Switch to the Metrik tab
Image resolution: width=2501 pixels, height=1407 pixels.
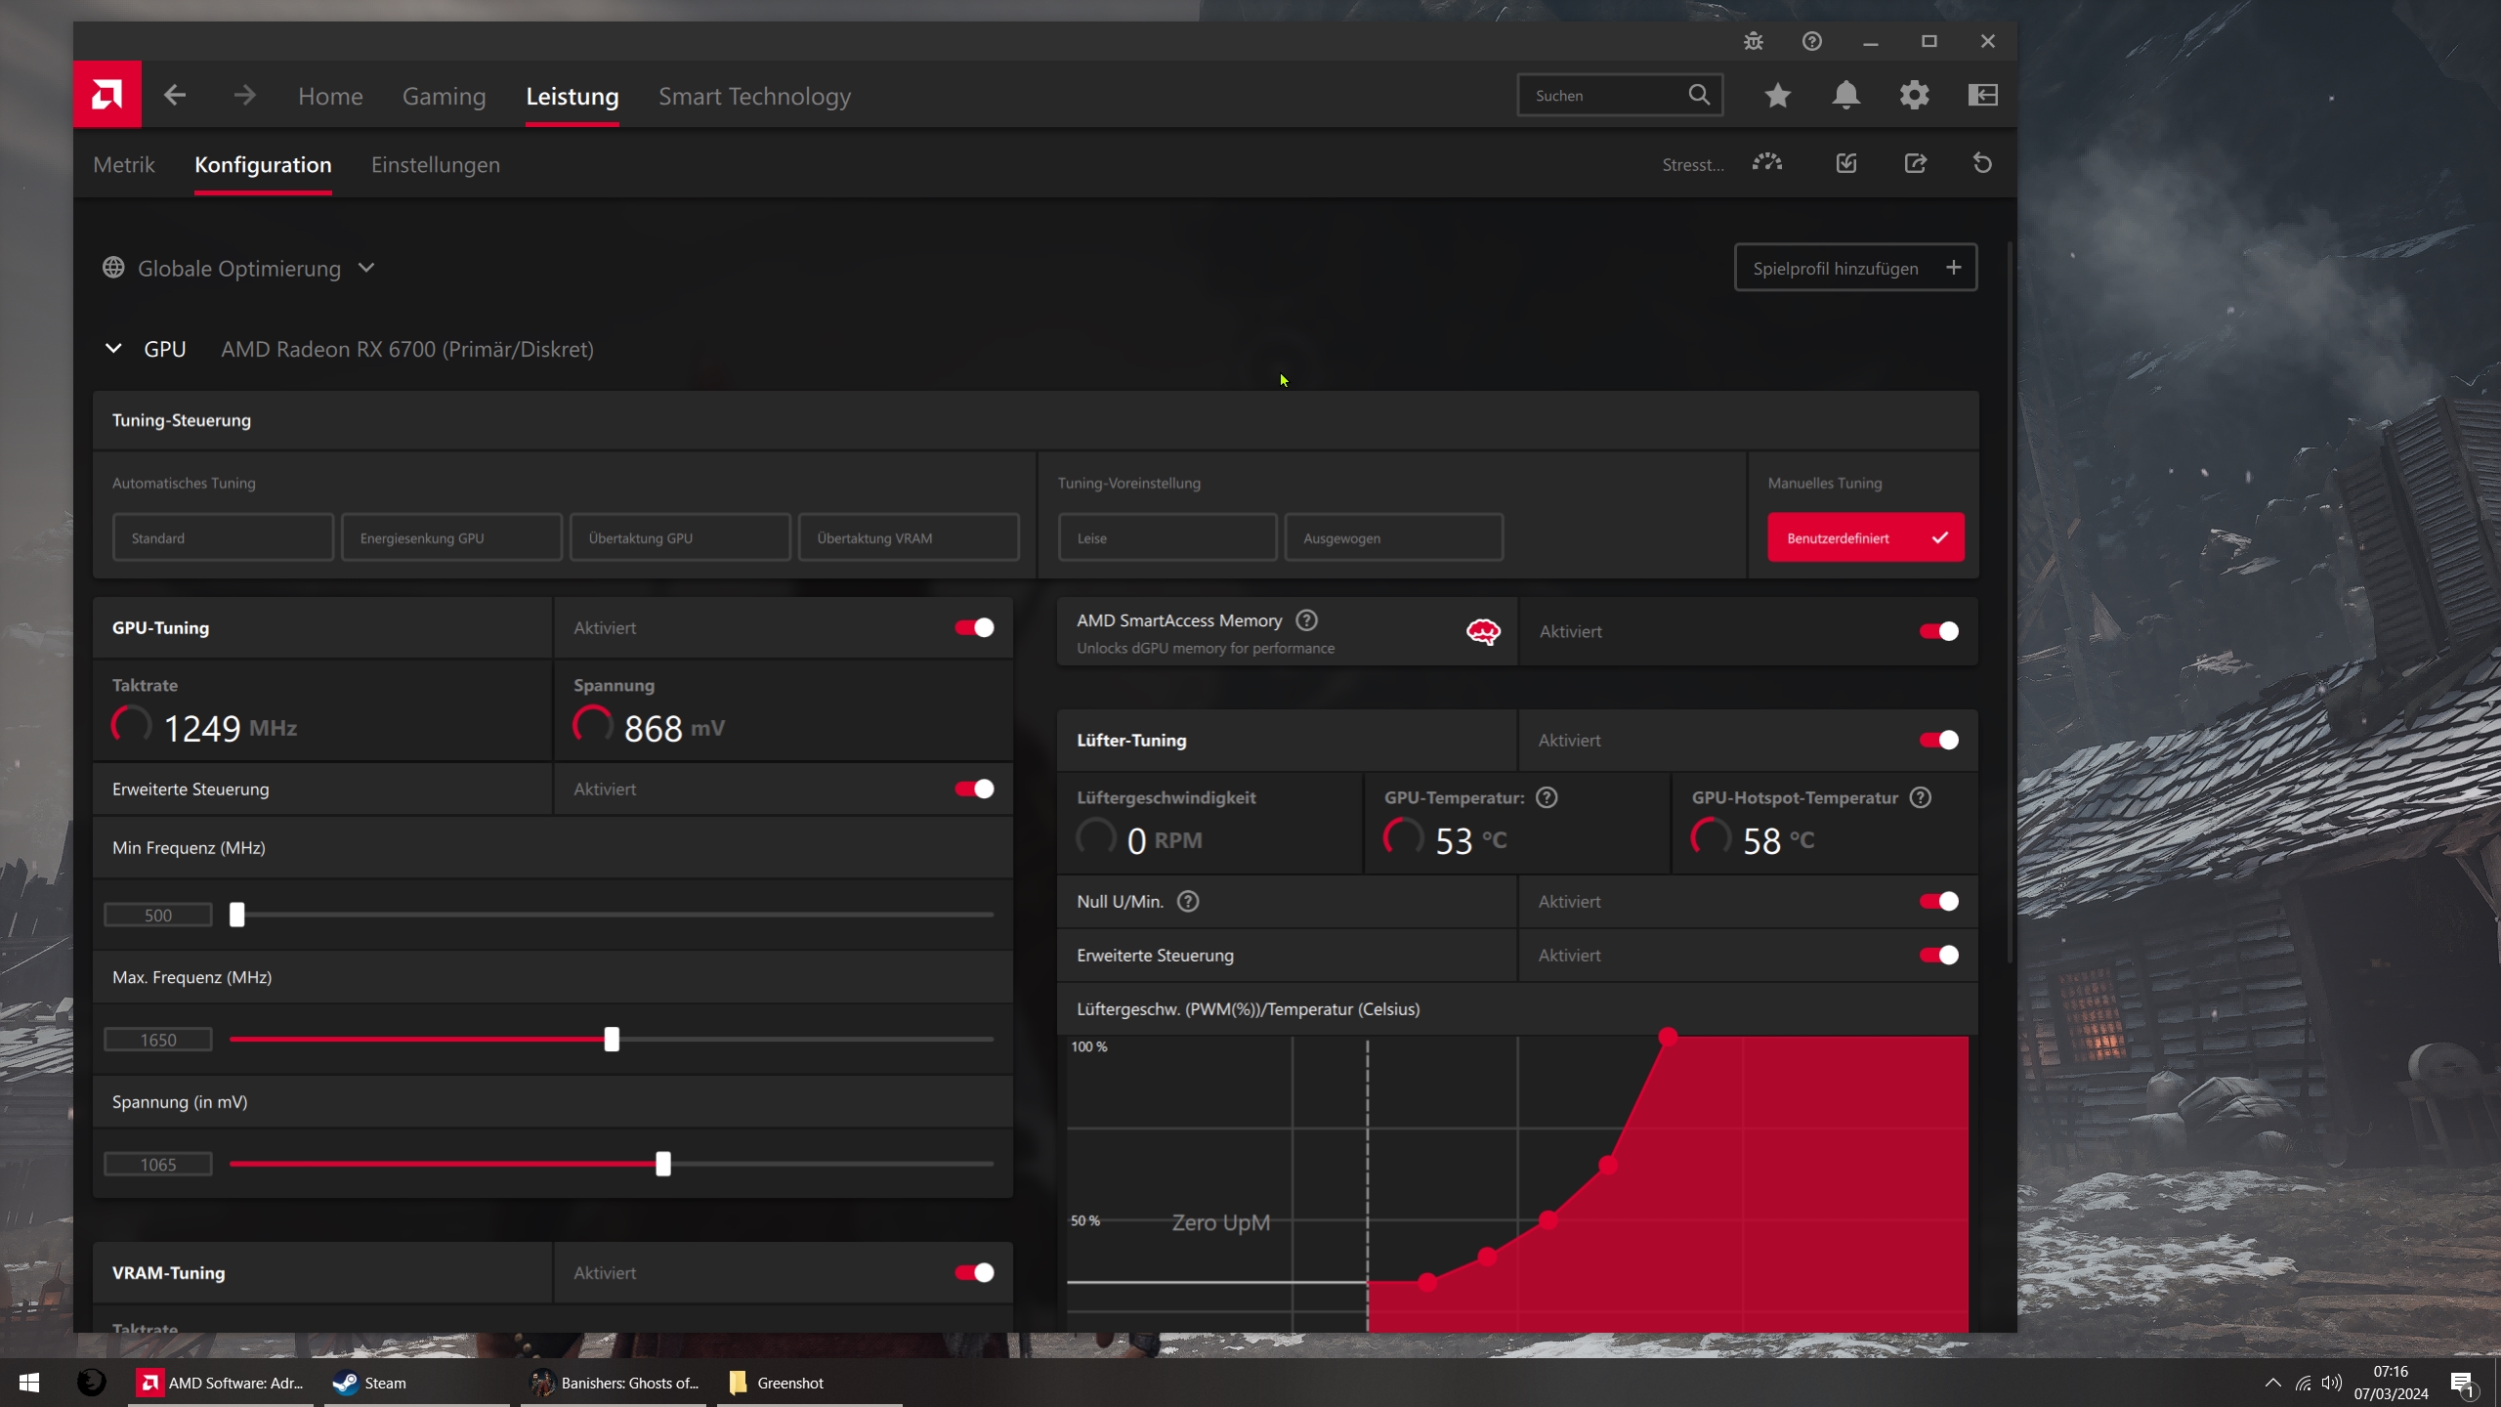tap(124, 164)
